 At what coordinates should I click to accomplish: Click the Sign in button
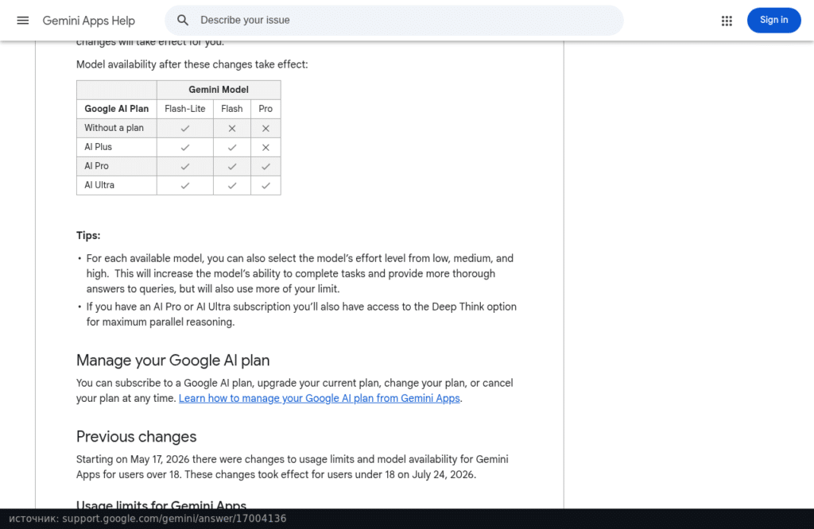point(773,20)
